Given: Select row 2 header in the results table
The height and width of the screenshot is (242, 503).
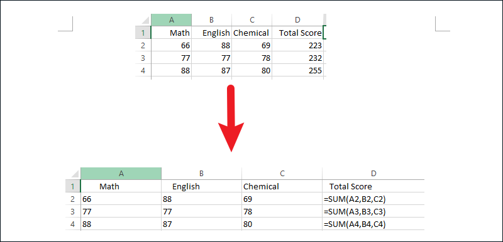Looking at the screenshot, I should (x=143, y=45).
